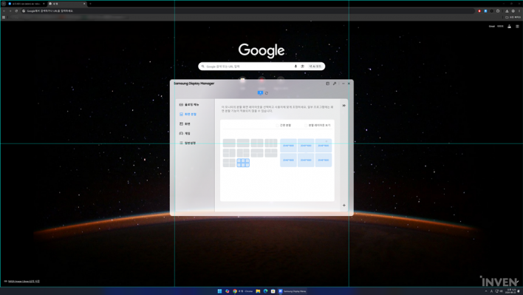523x295 pixels.
Task: Select the highlighted 3x2 grid layout thumbnail
Action: pos(243,163)
